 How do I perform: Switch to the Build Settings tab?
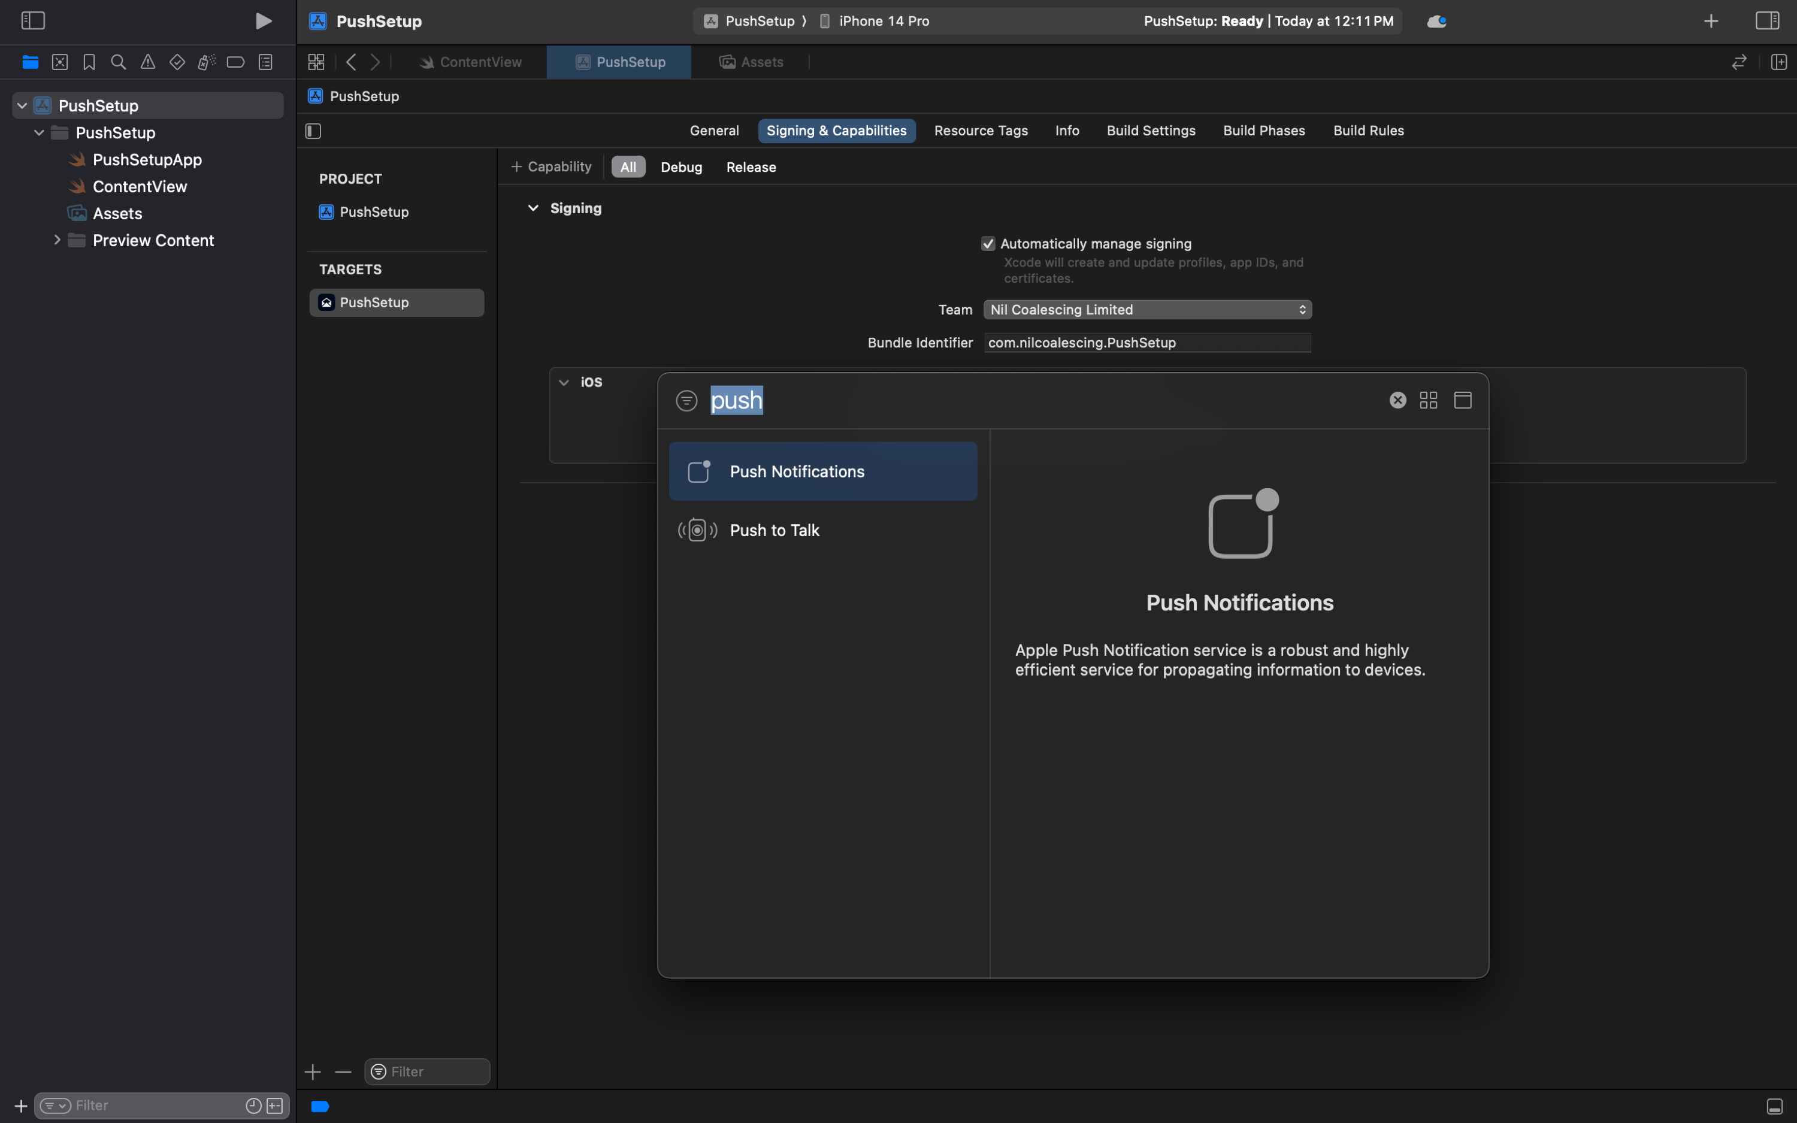click(x=1149, y=130)
